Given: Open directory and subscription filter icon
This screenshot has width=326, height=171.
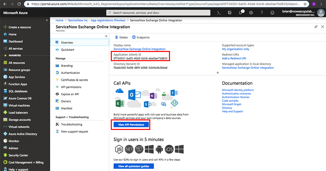Looking at the screenshot, I should pyautogui.click(x=230, y=13).
